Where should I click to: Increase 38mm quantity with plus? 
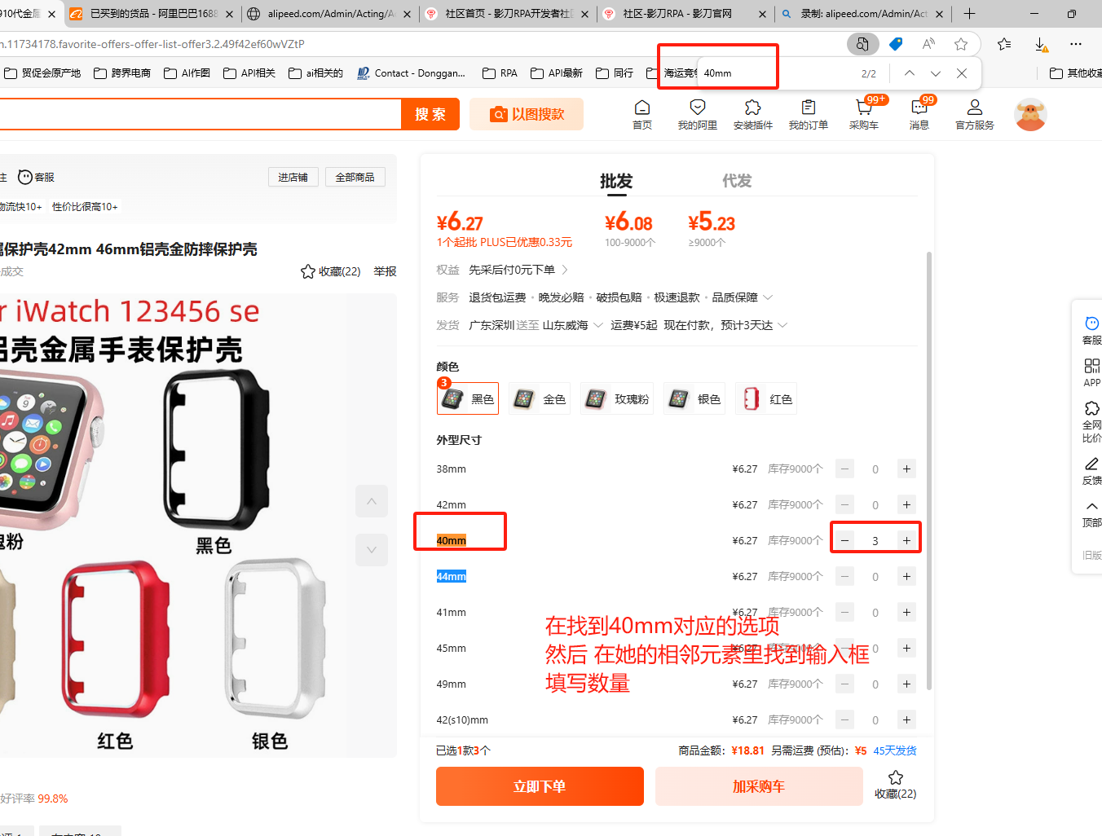point(906,469)
